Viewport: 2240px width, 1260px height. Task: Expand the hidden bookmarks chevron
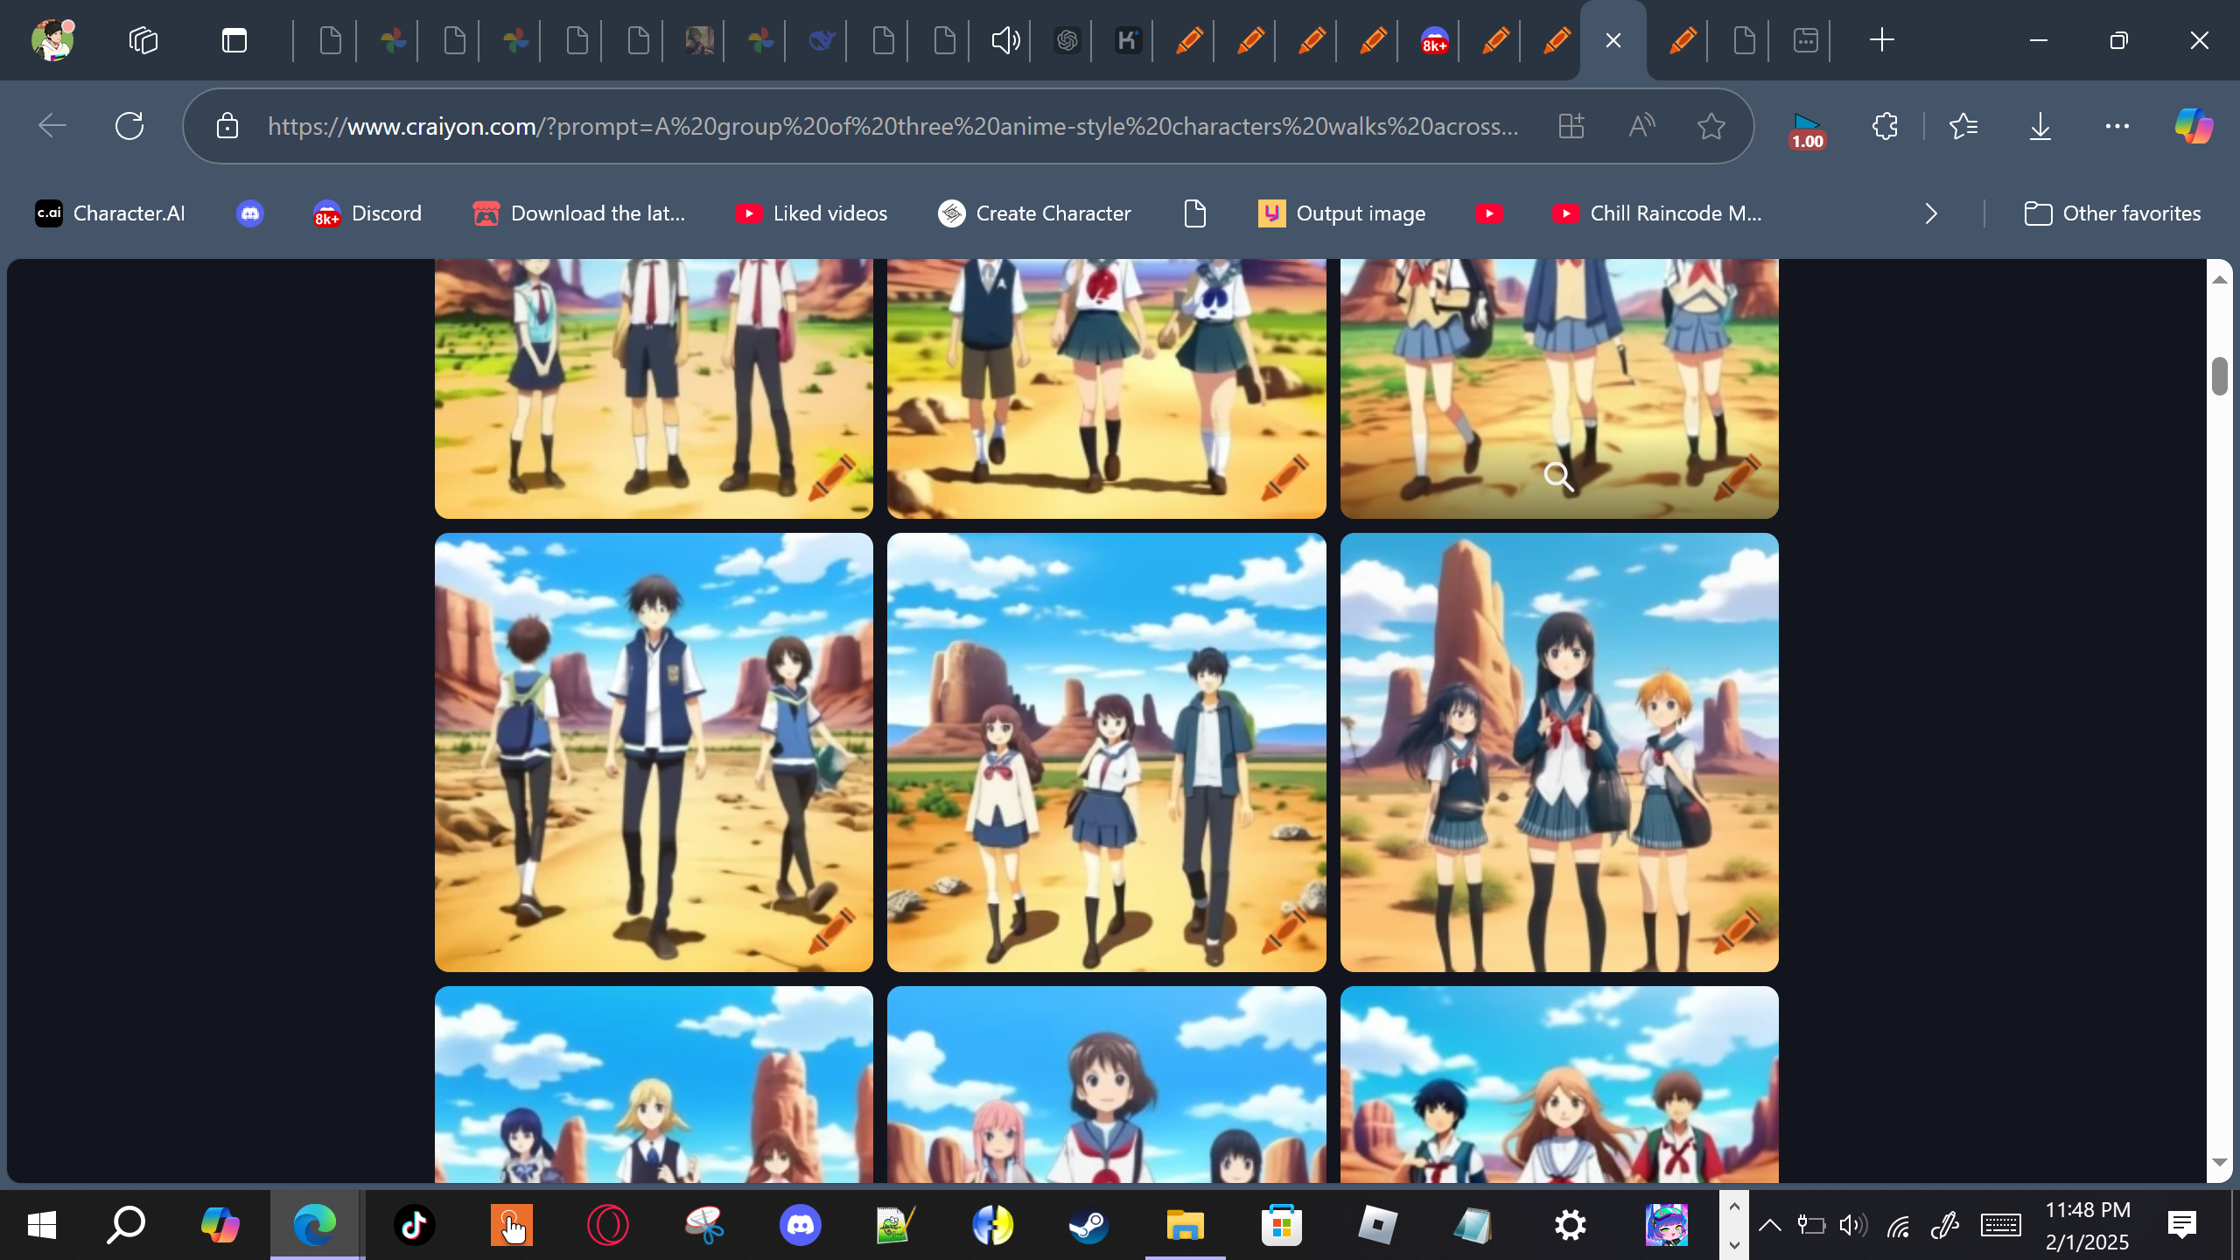(1931, 213)
